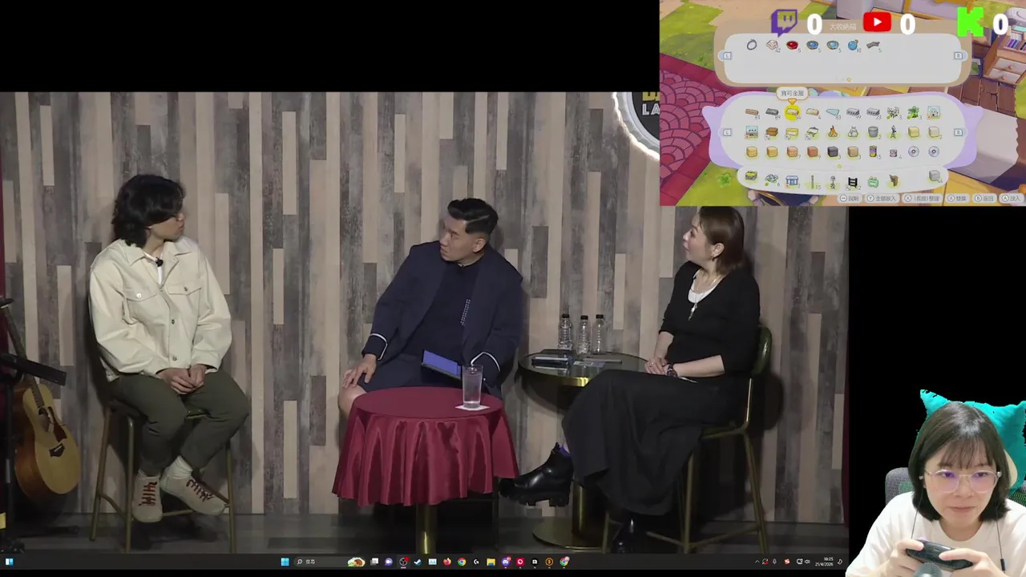Screen dimensions: 1026x577
Task: Select the last CD disc item
Action: (x=934, y=152)
